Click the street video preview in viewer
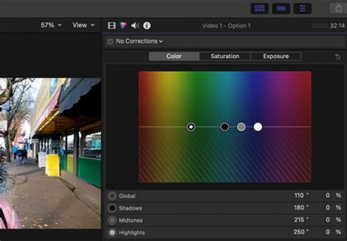Screen dimensions: 347x241 pyautogui.click(x=51, y=153)
